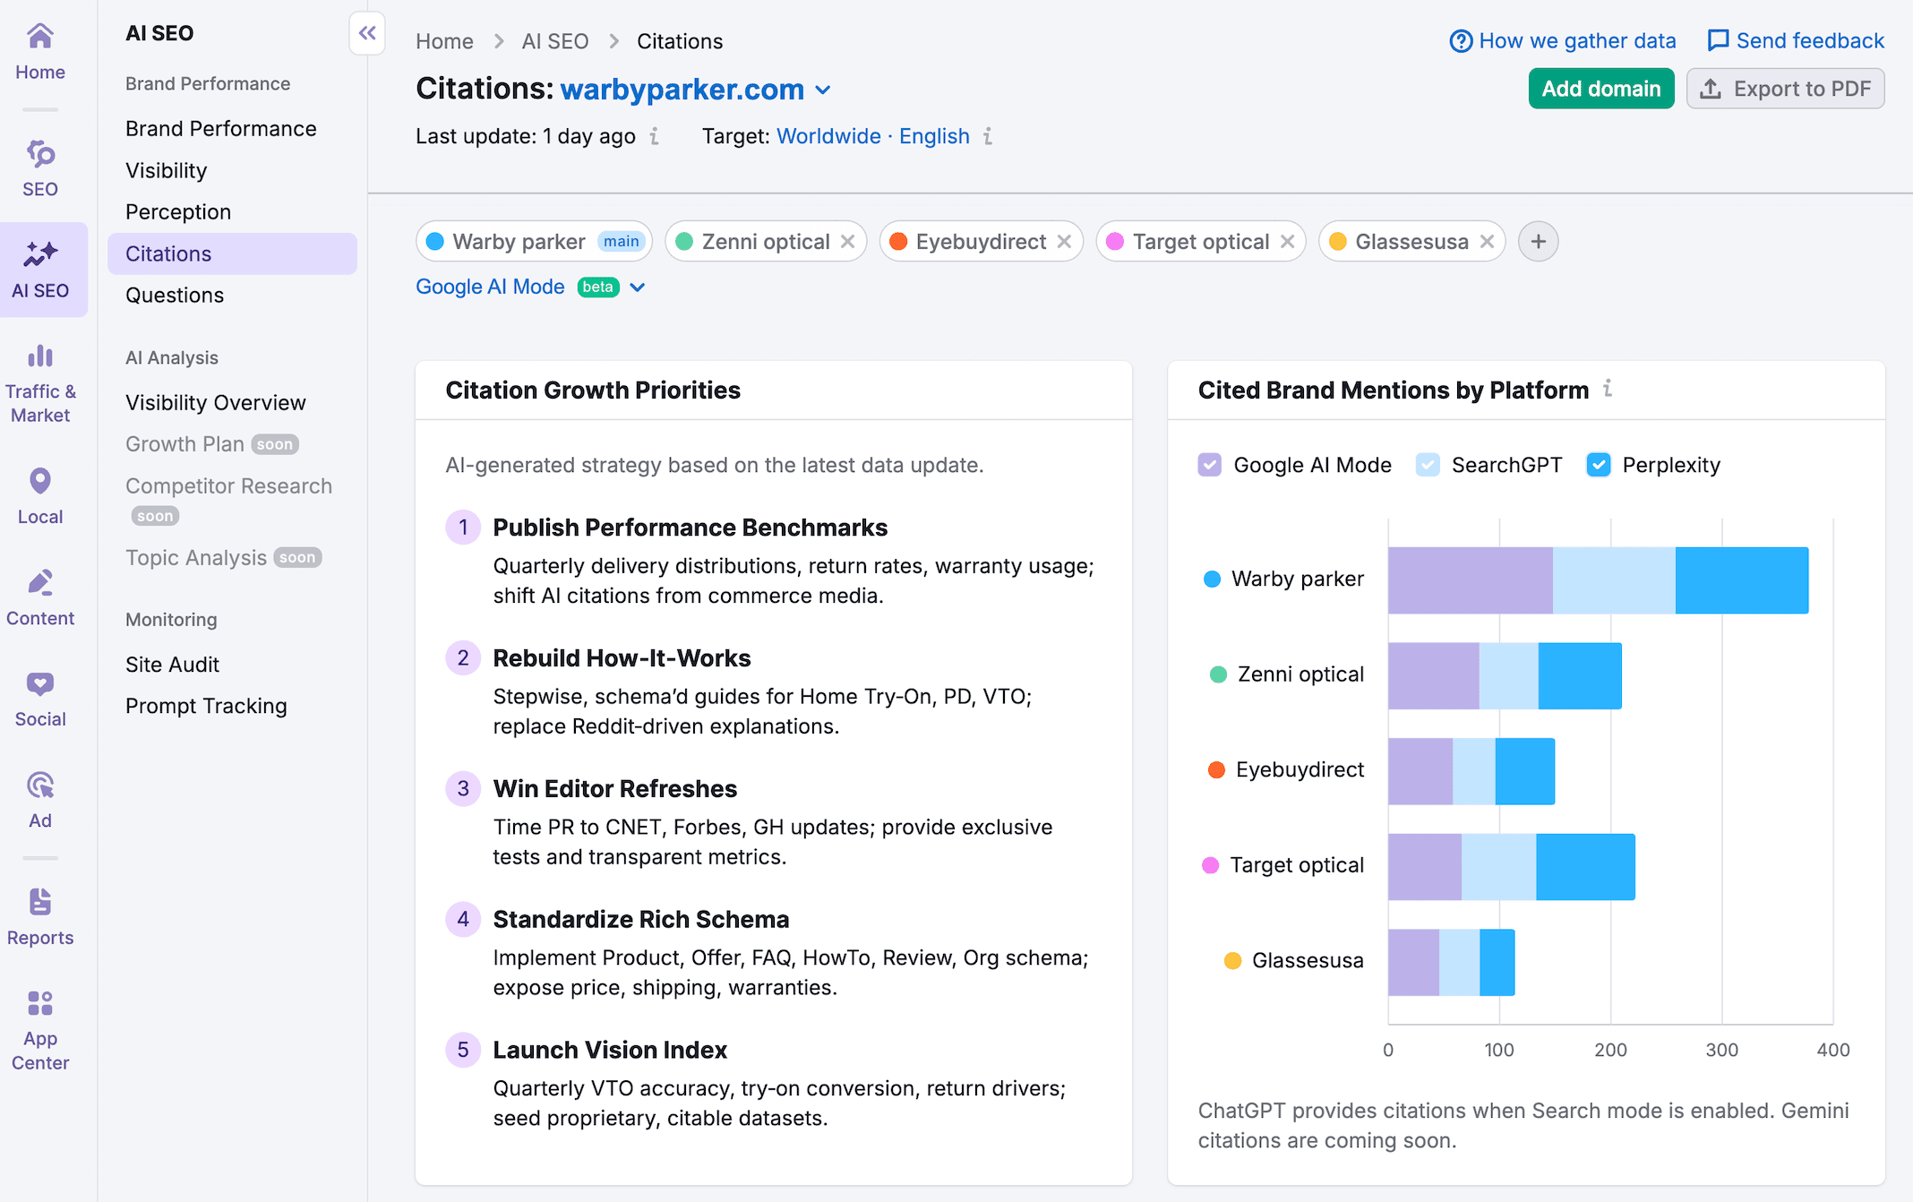Click the Launch Vision Index heading
1913x1202 pixels.
click(x=610, y=1050)
